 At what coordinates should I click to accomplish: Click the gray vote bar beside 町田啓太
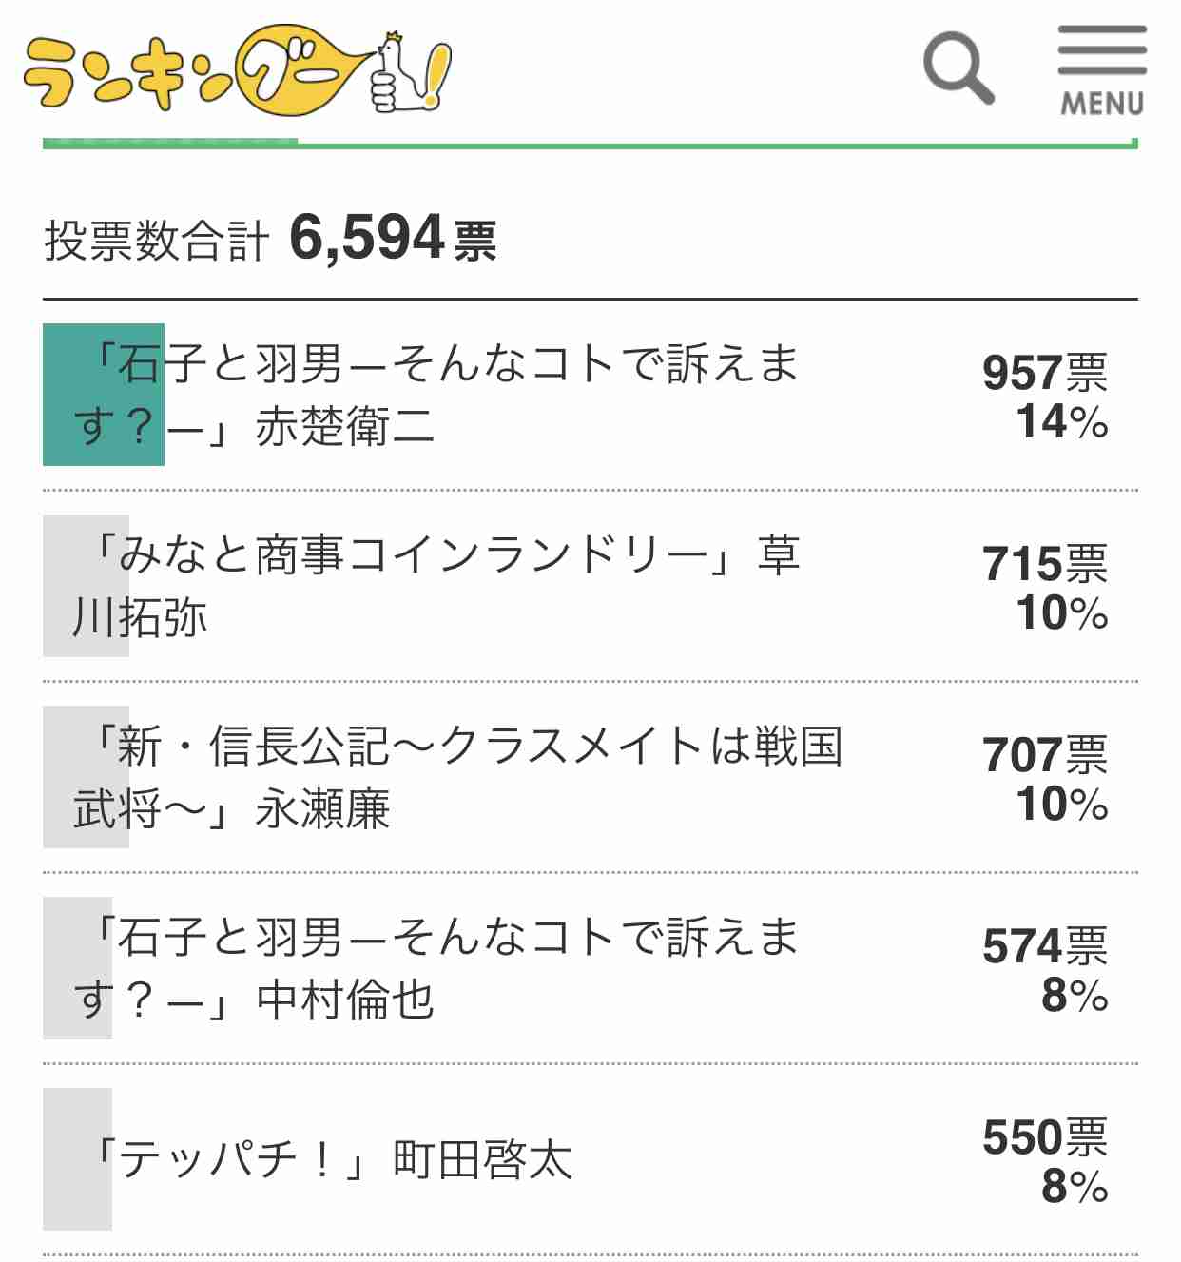77,1159
